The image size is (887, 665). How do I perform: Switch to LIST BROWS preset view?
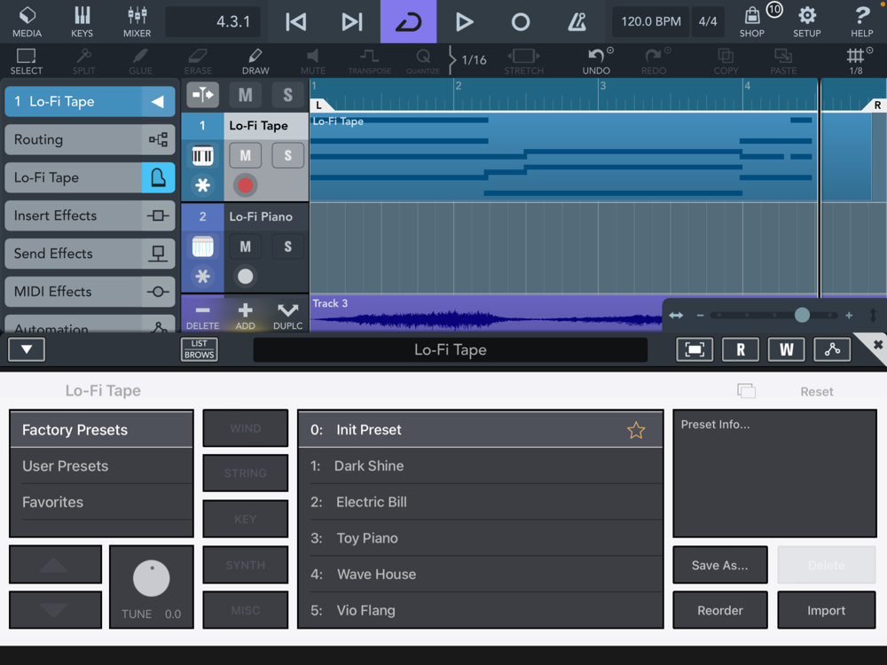(199, 349)
